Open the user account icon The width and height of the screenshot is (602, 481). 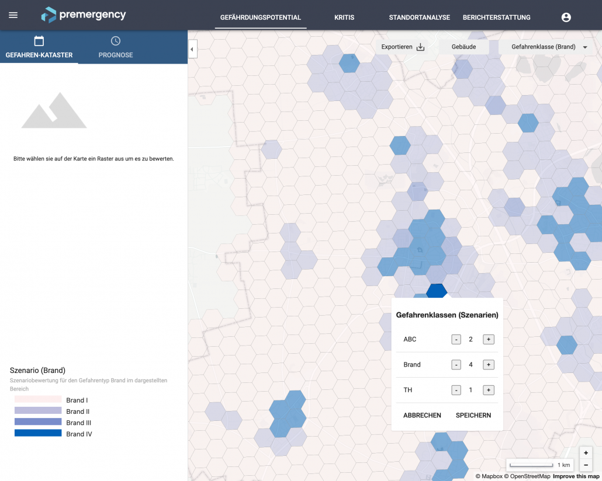point(566,18)
